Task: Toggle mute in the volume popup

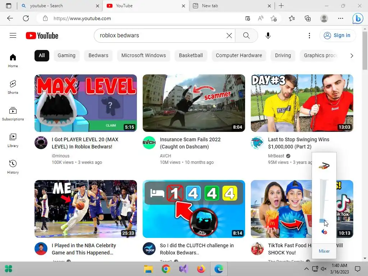Action: pyautogui.click(x=324, y=232)
